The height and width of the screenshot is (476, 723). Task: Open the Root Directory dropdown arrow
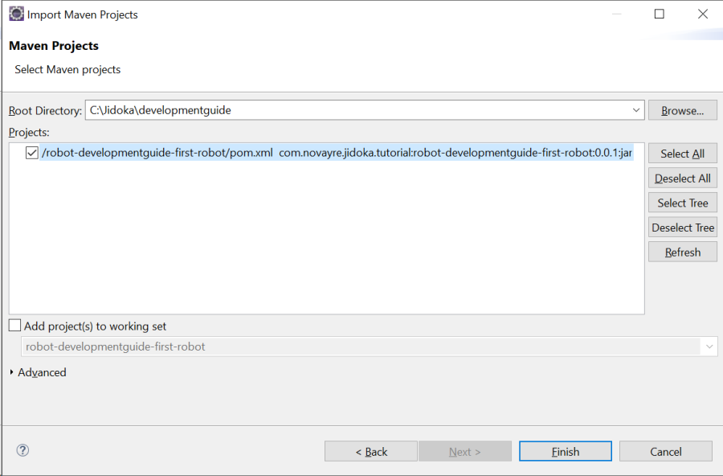pyautogui.click(x=636, y=110)
